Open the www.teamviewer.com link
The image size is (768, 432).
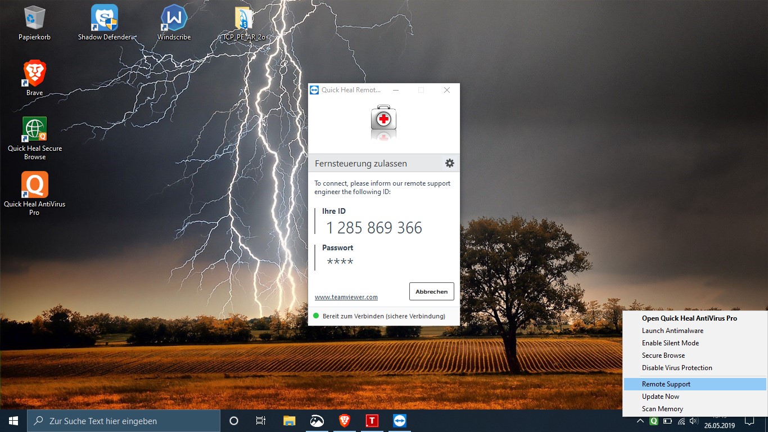click(346, 297)
